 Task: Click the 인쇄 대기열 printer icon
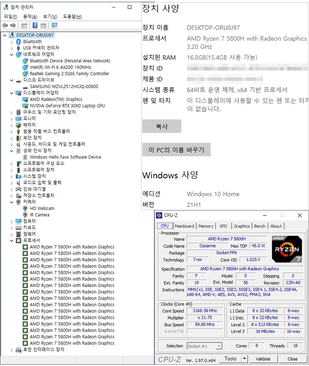coord(19,189)
